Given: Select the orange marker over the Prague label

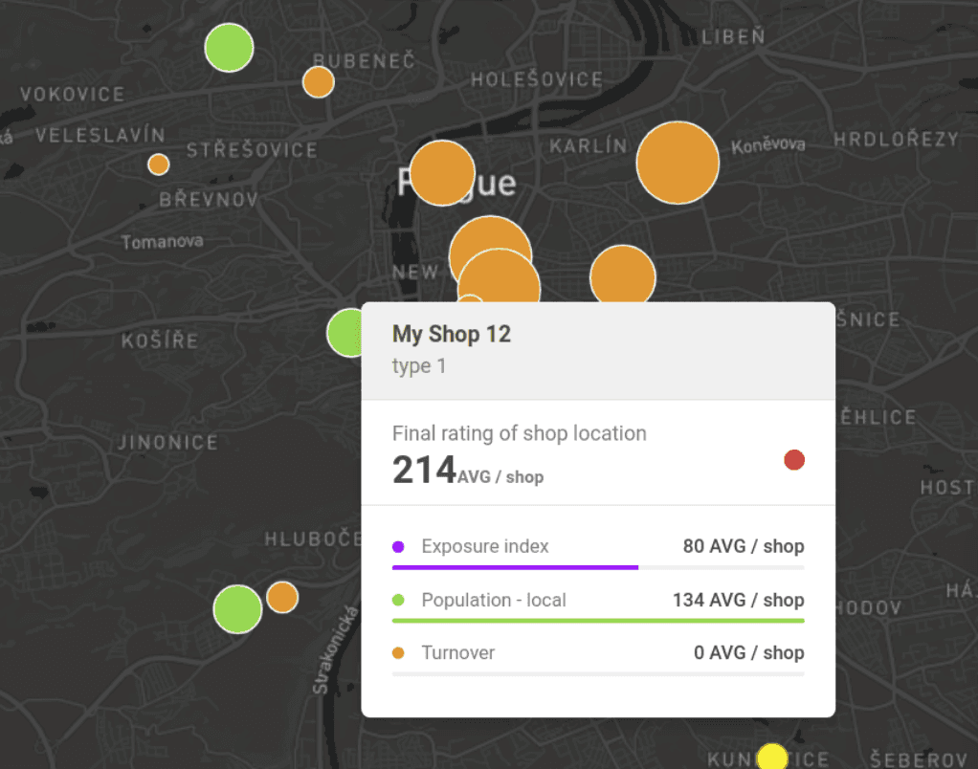Looking at the screenshot, I should click(x=442, y=172).
